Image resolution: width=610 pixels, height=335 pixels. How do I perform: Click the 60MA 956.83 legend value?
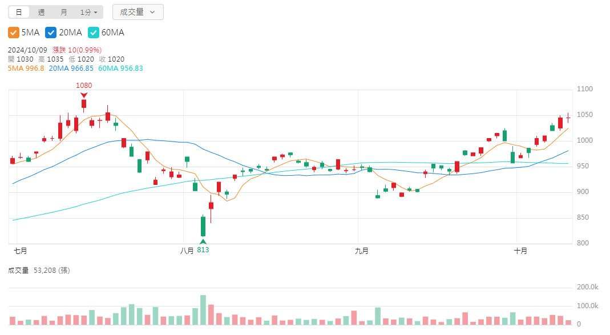point(120,68)
